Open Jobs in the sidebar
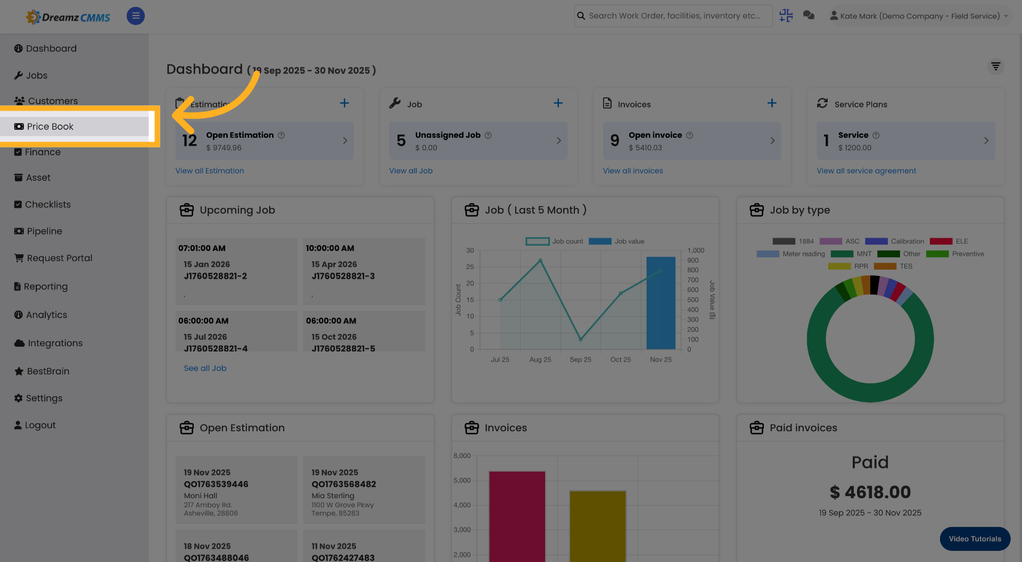 pos(31,76)
